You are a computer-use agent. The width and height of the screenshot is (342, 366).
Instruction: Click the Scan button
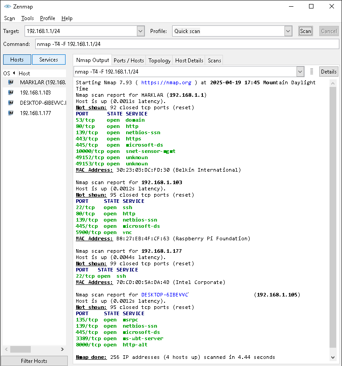coord(305,31)
